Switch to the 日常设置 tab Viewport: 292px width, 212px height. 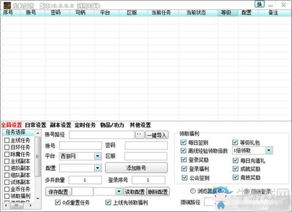(x=36, y=125)
